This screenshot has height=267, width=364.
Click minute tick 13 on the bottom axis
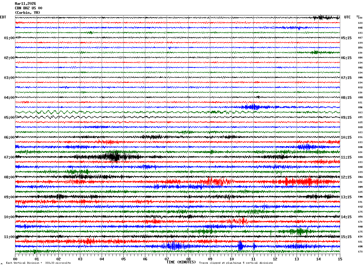point(297,259)
